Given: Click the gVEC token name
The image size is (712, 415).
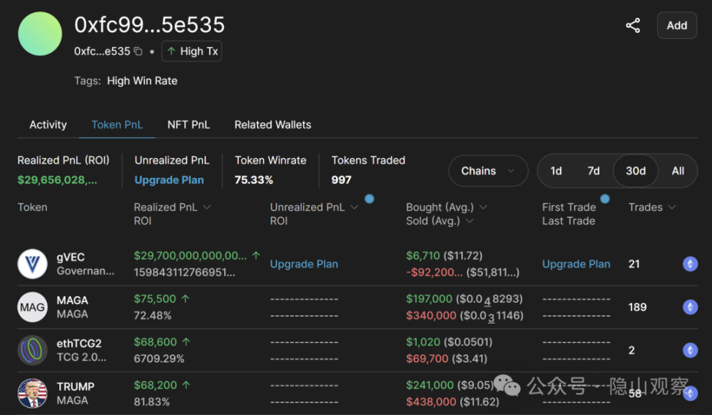Looking at the screenshot, I should coord(70,257).
